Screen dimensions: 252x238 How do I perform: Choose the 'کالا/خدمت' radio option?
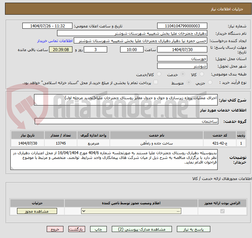pos(159,74)
